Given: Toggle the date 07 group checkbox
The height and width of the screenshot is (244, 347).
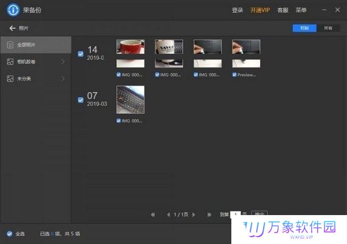Looking at the screenshot, I should click(x=80, y=100).
